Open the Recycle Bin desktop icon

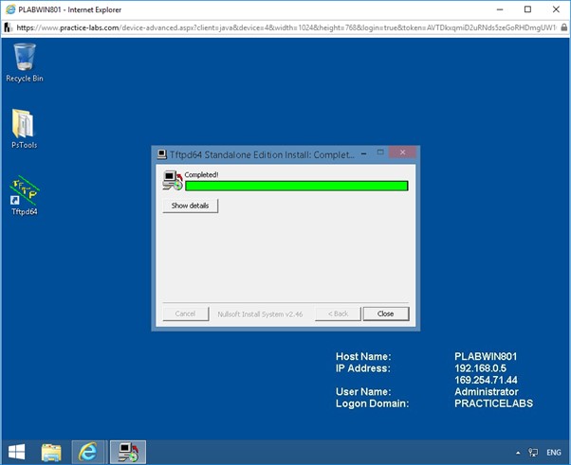tap(25, 63)
